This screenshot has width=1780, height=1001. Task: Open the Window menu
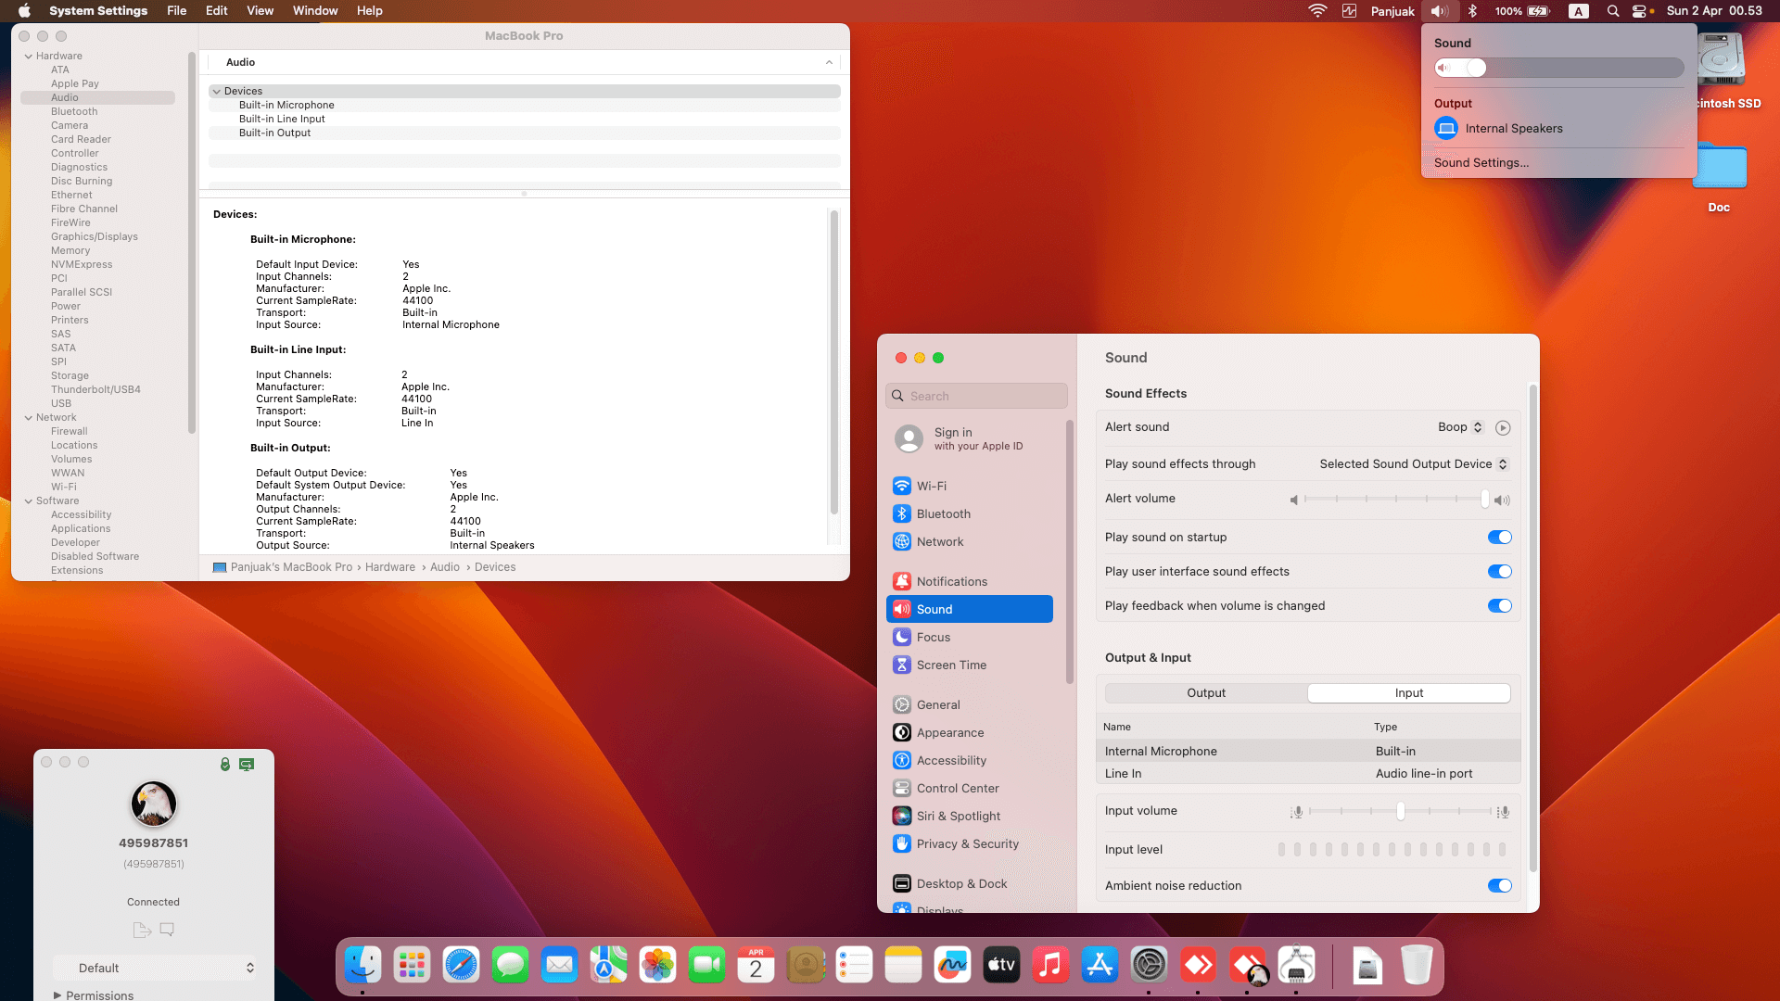point(315,11)
